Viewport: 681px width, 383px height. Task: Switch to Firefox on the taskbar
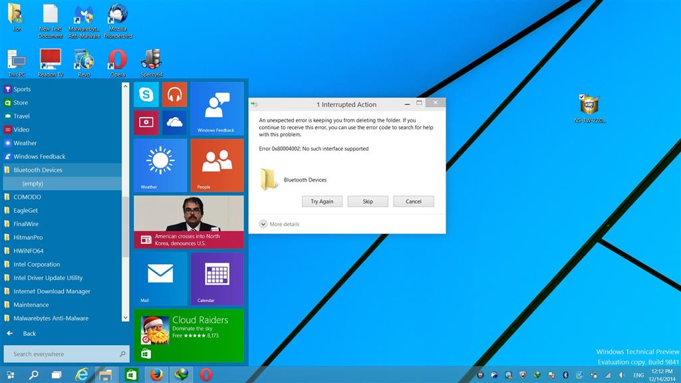pos(156,374)
